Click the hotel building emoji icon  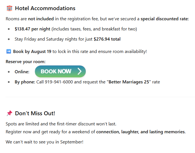point(9,8)
